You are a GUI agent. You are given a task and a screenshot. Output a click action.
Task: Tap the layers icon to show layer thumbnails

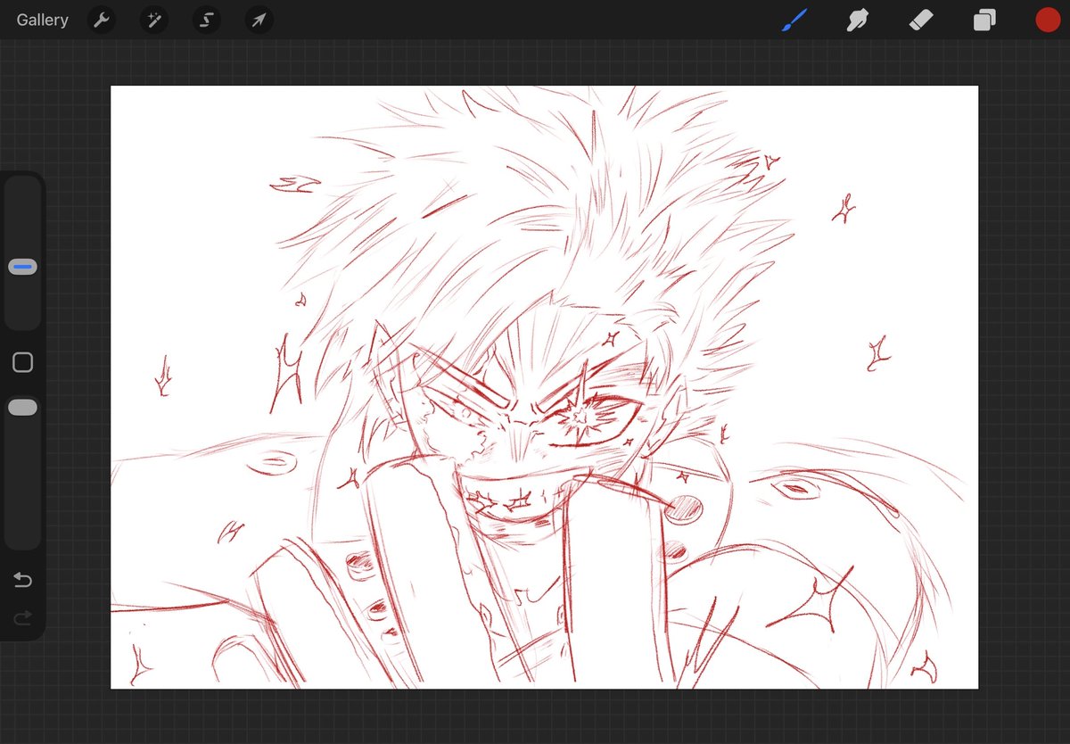[984, 20]
